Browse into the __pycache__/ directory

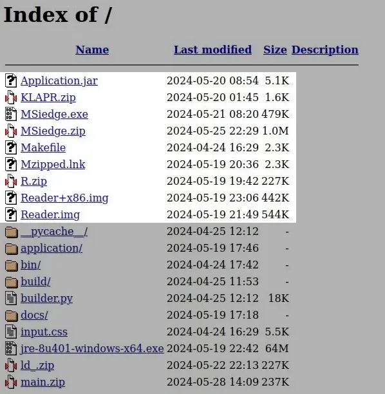[54, 231]
